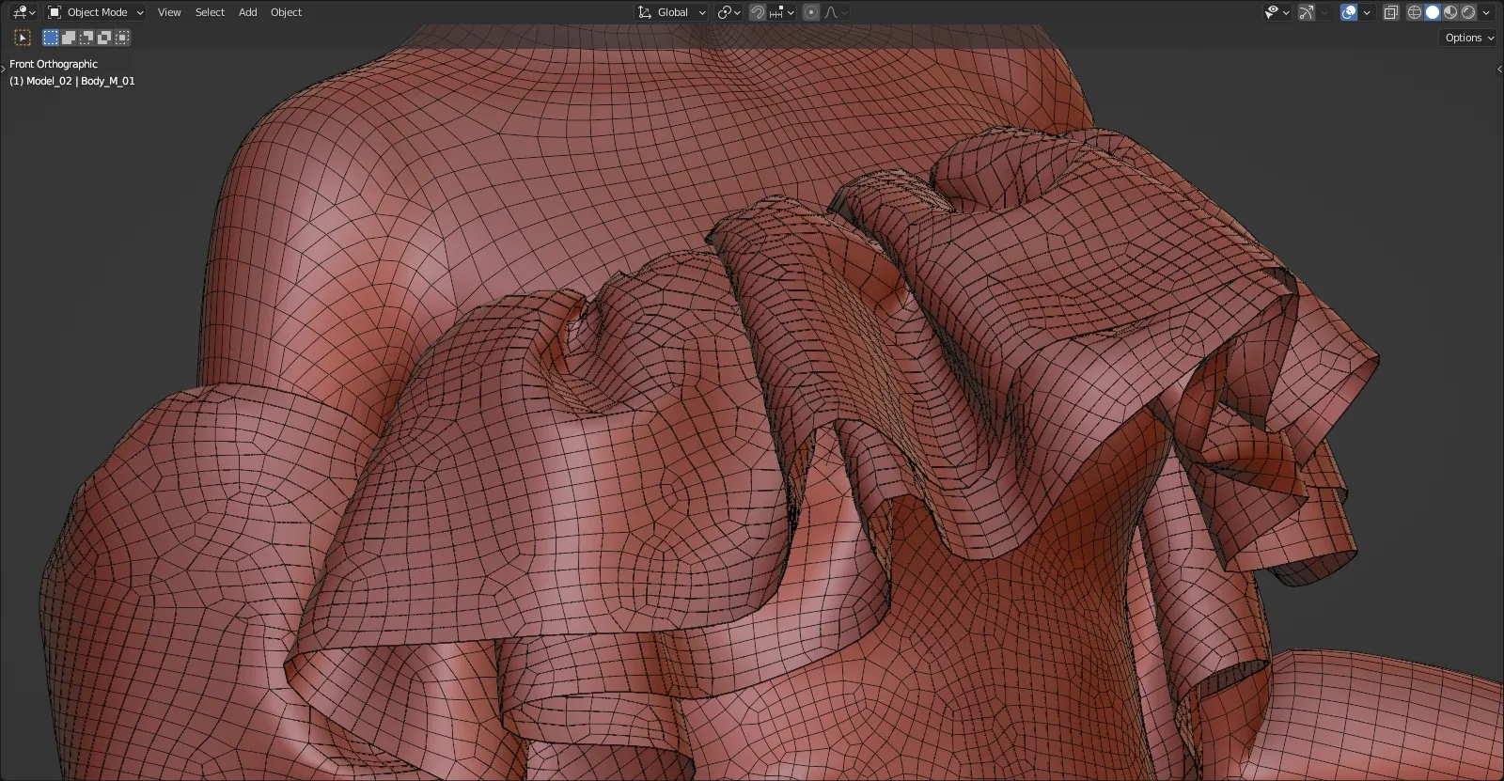The height and width of the screenshot is (781, 1504).
Task: Click the 'Model_02 | Body_M_01' object label
Action: [80, 81]
